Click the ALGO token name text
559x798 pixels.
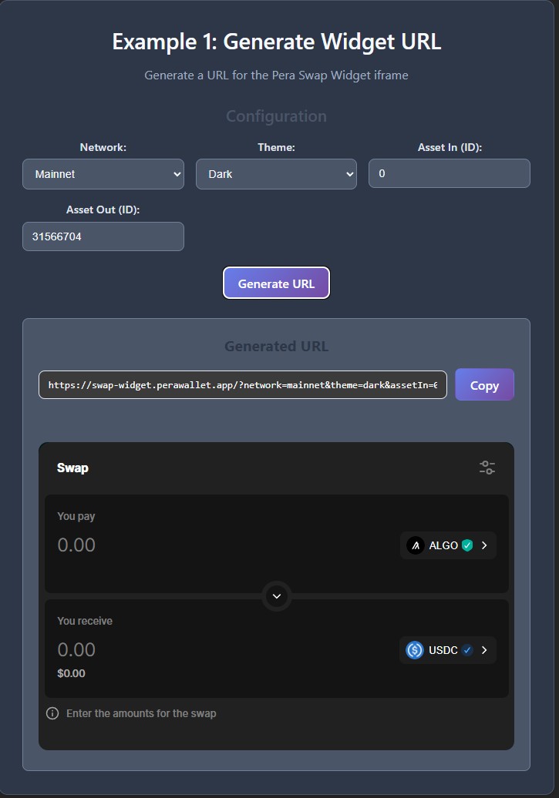tap(443, 545)
